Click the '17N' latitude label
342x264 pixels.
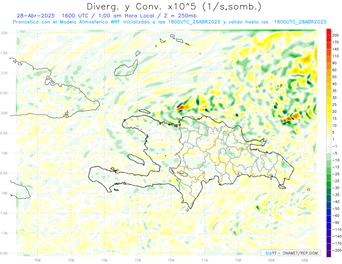tap(5, 233)
